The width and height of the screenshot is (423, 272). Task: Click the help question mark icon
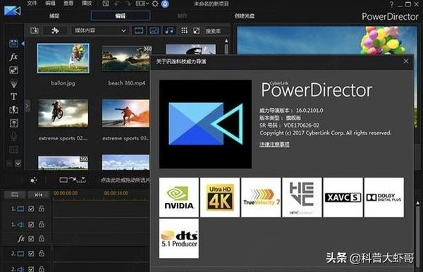pos(392,4)
